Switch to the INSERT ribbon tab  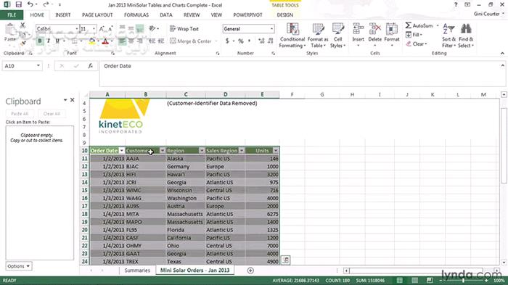63,15
